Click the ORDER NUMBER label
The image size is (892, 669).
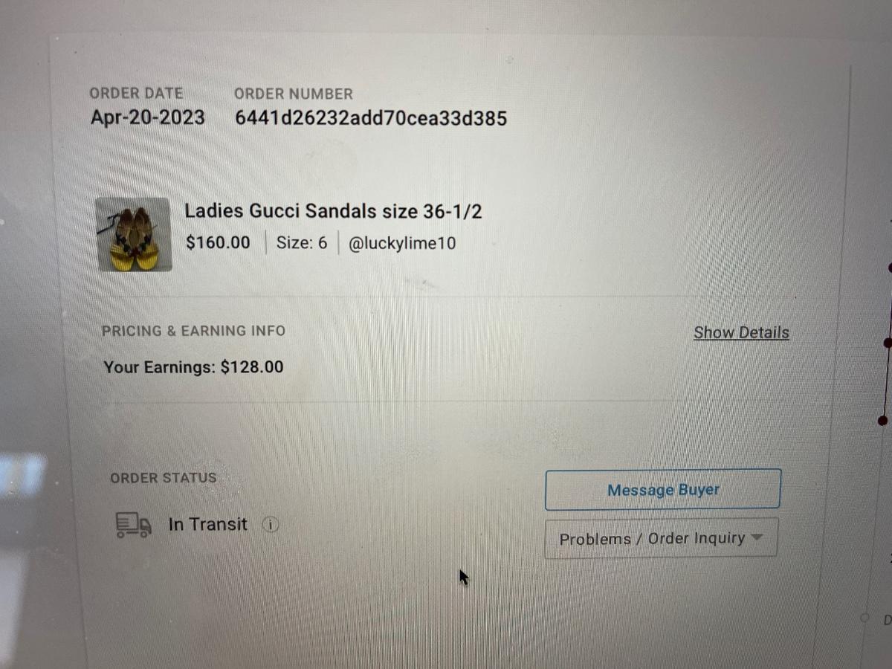(294, 94)
